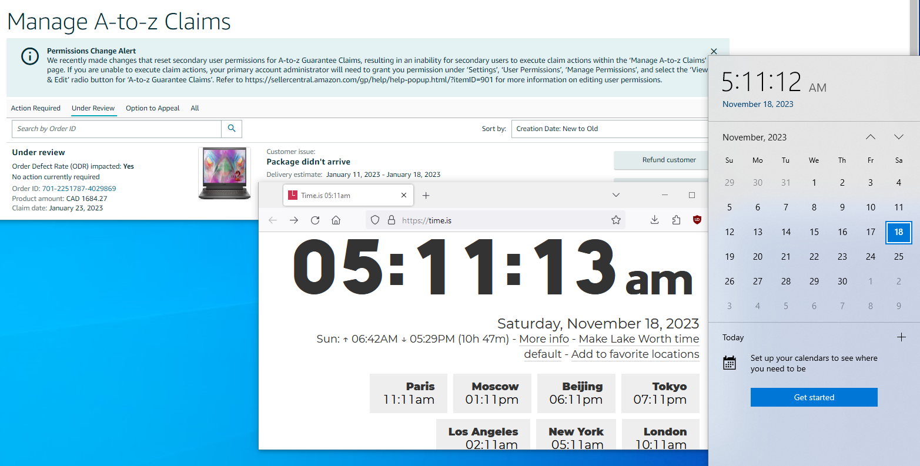Bookmark time.is with the star icon
920x466 pixels.
pyautogui.click(x=615, y=220)
